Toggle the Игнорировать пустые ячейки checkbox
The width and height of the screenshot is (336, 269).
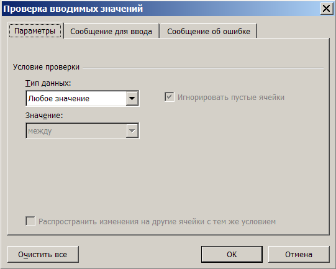(x=170, y=97)
